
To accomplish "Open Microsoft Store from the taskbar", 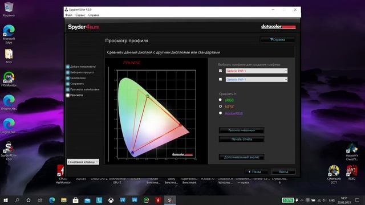I will pyautogui.click(x=75, y=200).
